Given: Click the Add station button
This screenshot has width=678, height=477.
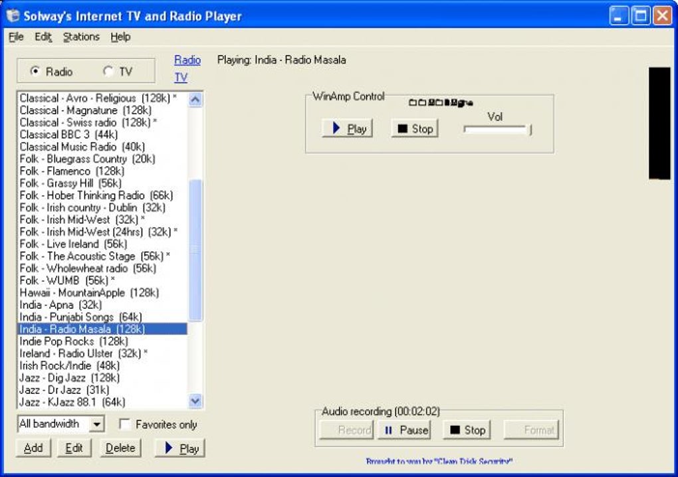Looking at the screenshot, I should pyautogui.click(x=33, y=448).
